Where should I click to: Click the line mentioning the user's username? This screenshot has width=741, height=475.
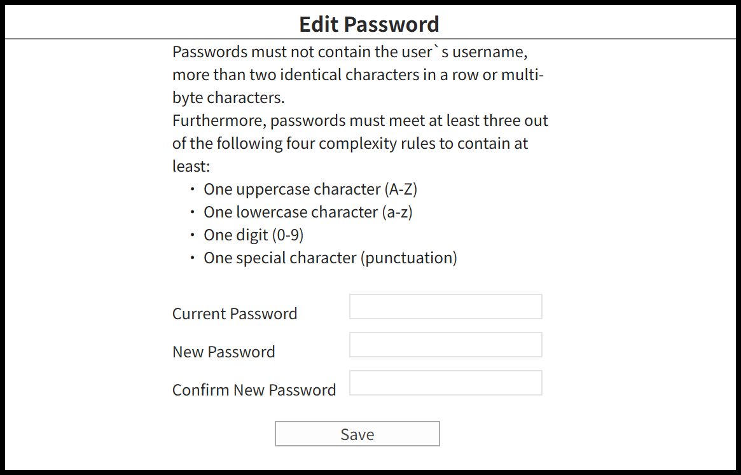349,52
